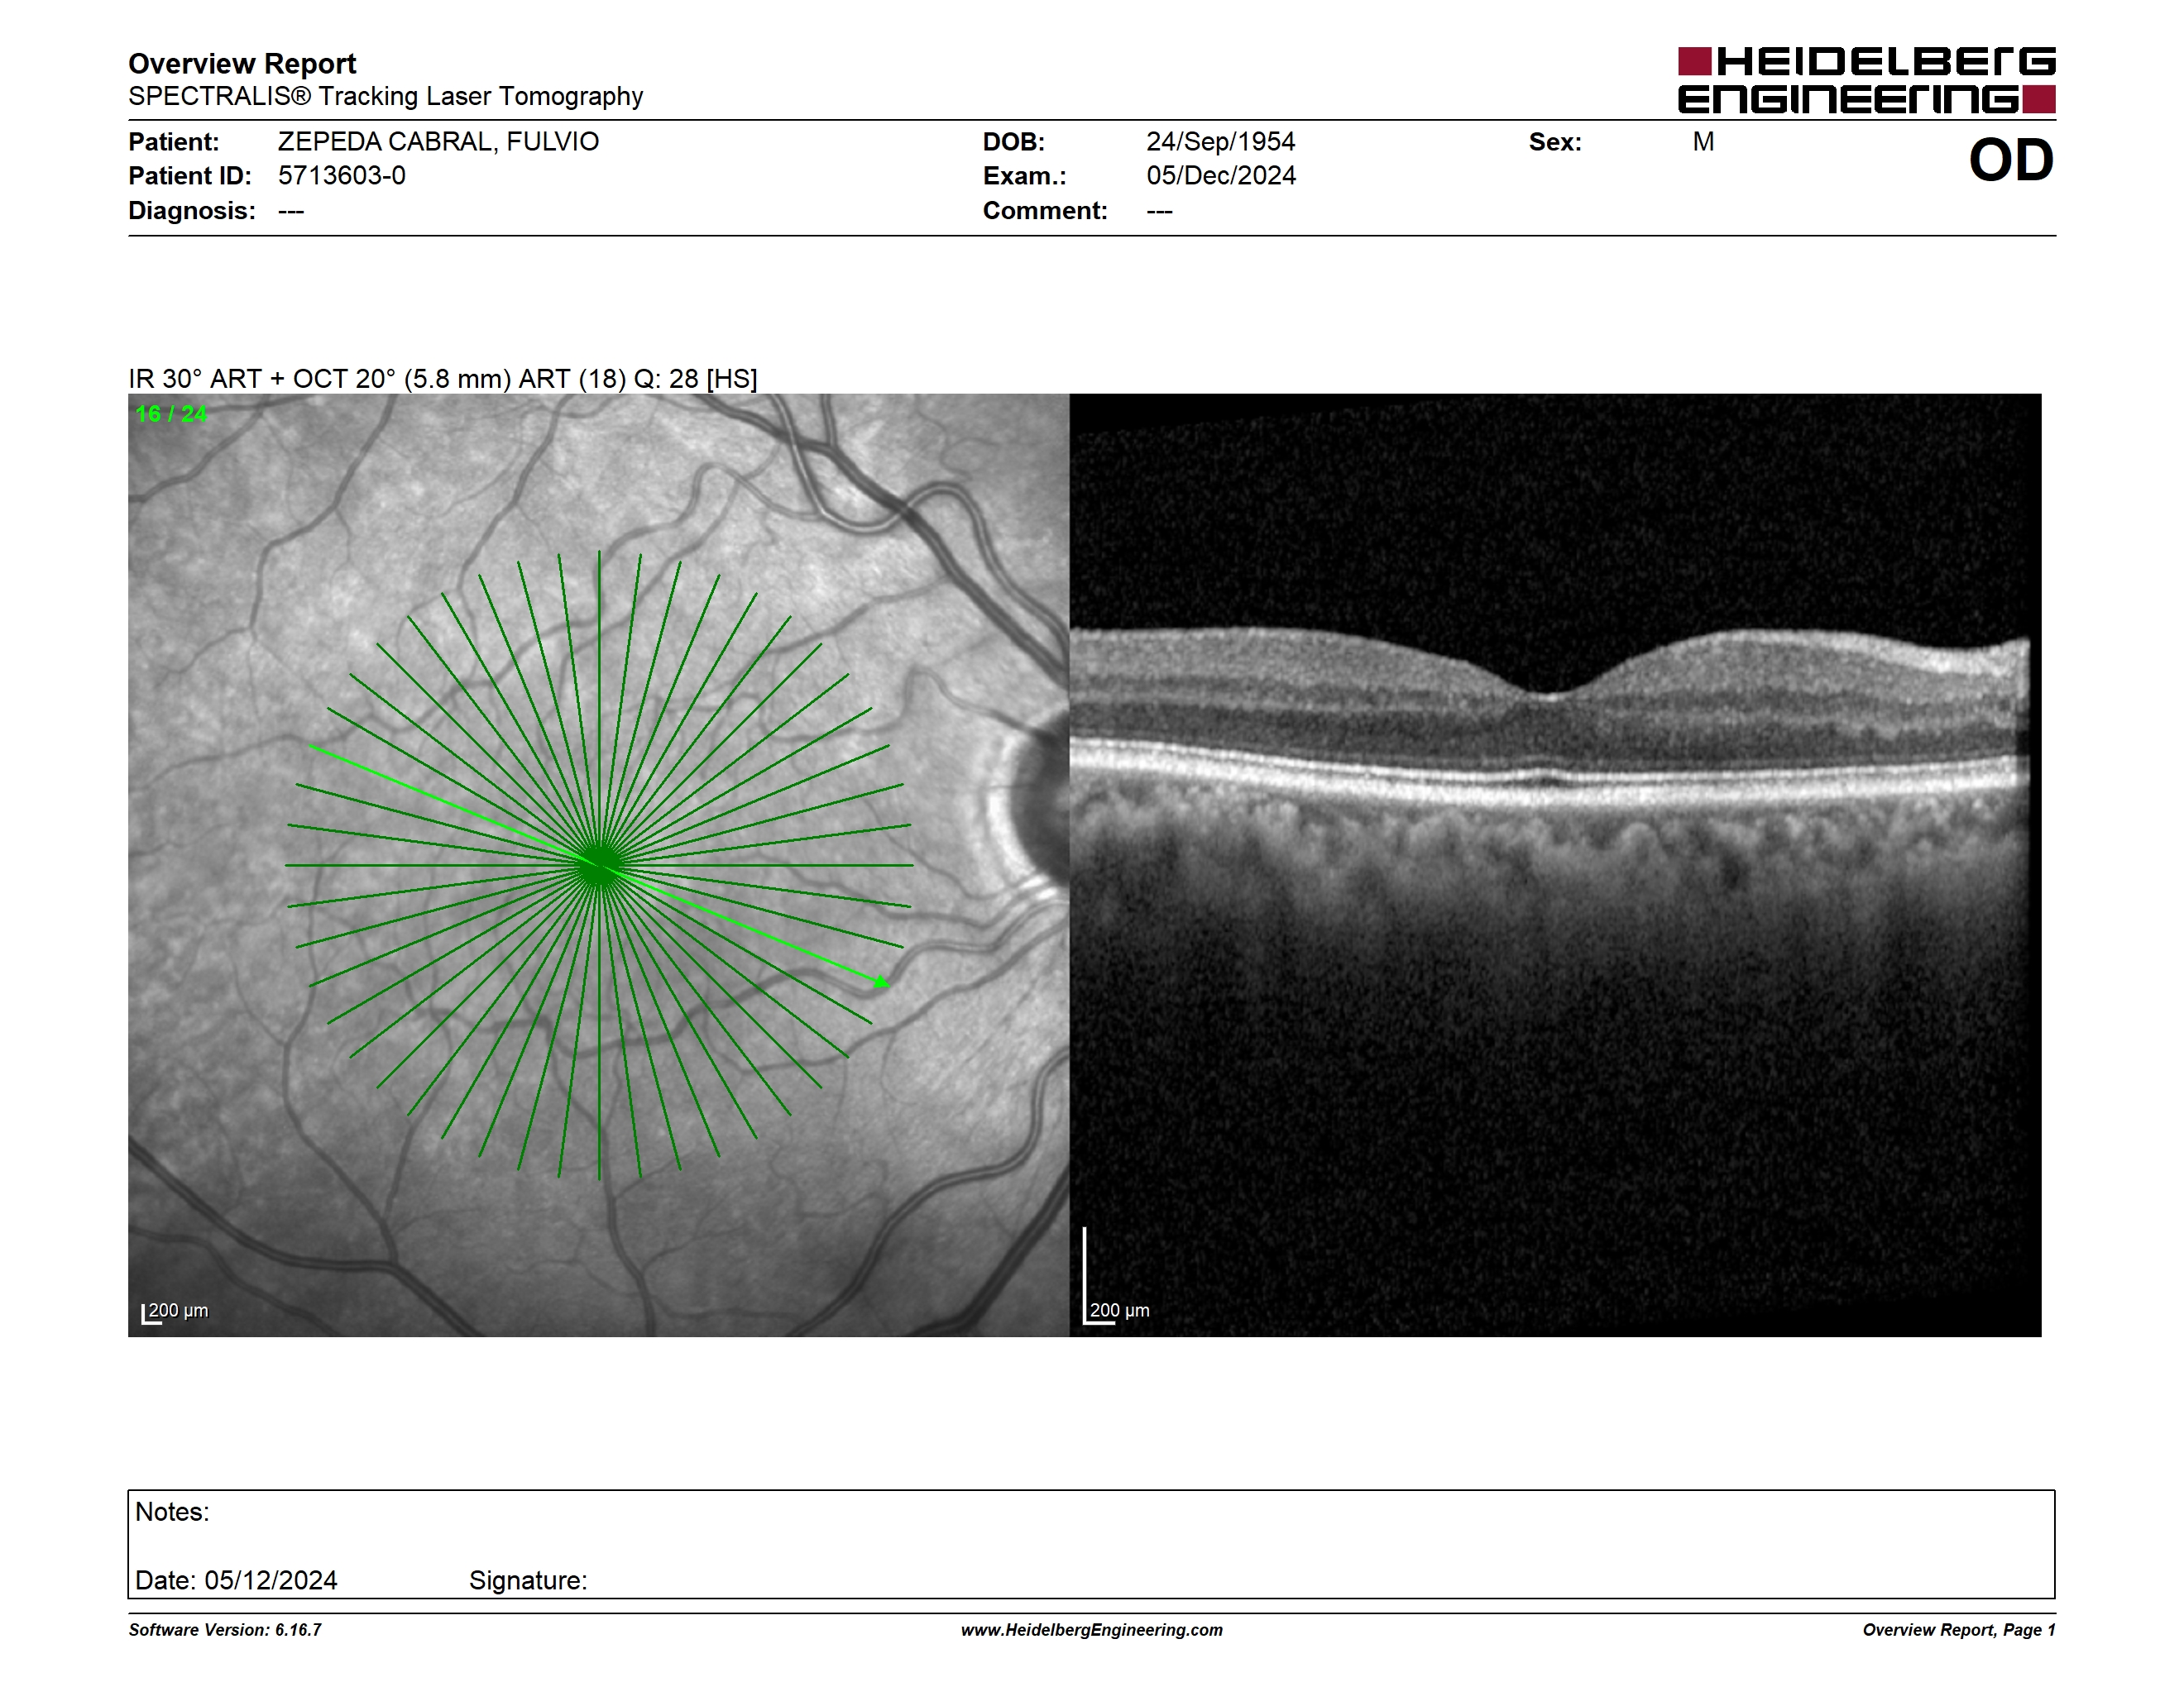Click the exam date 05/Dec/2024
Screen dimensions: 2184x1687
(x=1220, y=176)
